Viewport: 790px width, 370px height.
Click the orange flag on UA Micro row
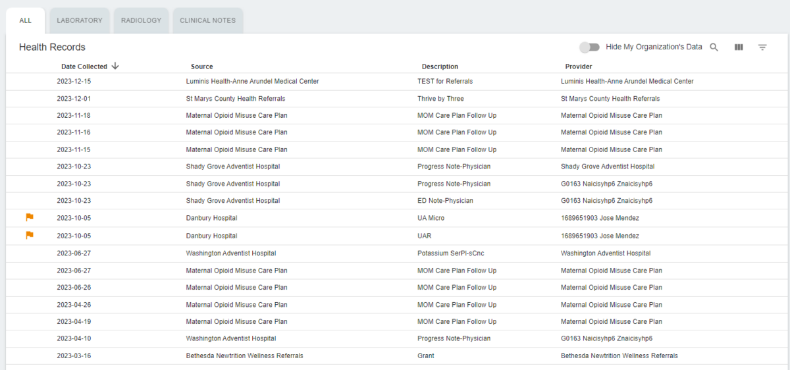30,217
